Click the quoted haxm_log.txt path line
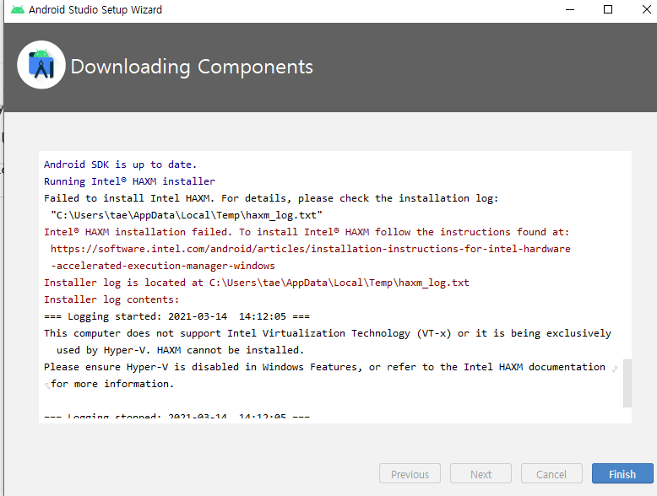Screen dimensions: 657x496 click(x=187, y=215)
